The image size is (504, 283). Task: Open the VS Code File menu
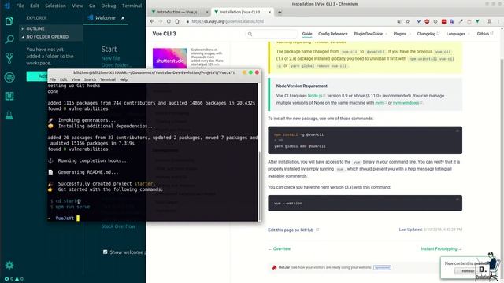(20, 6)
